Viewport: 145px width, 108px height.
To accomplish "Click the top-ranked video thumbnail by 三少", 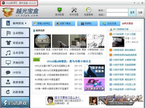I will point(118,42).
